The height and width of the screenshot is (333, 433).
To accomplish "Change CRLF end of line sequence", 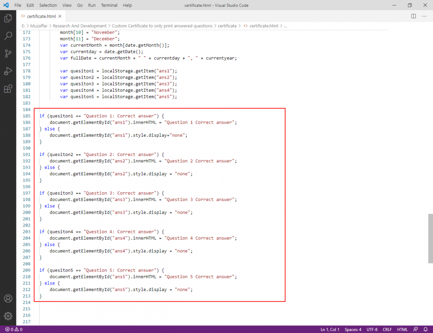I will point(386,330).
